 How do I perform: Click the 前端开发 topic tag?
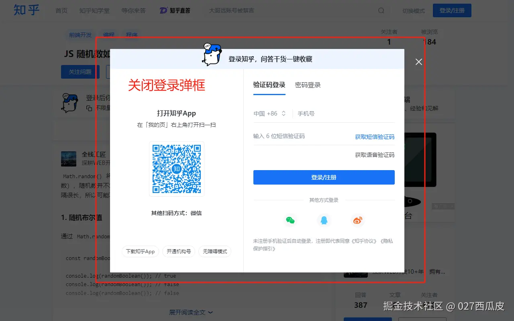pyautogui.click(x=80, y=35)
